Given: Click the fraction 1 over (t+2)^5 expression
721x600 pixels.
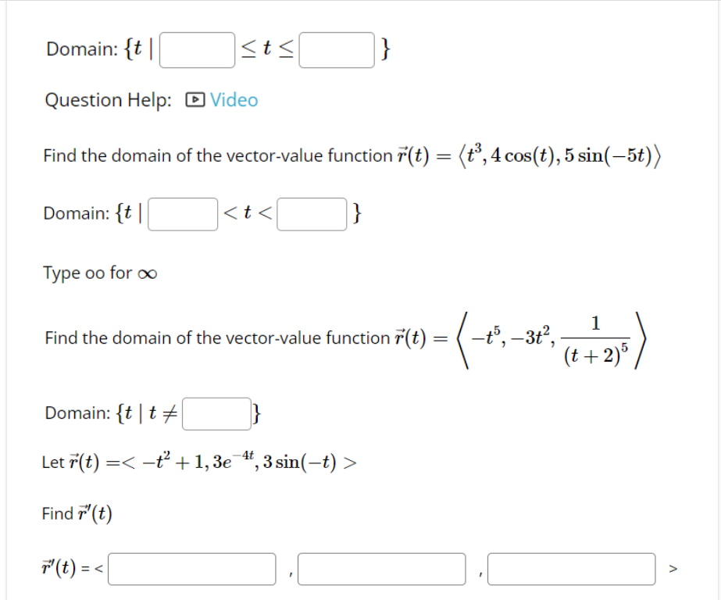Looking at the screenshot, I should 597,337.
